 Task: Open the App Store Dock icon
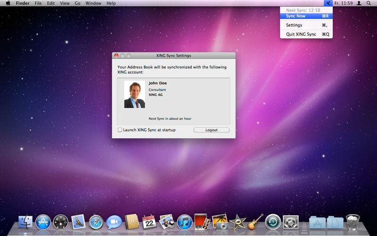[43, 222]
